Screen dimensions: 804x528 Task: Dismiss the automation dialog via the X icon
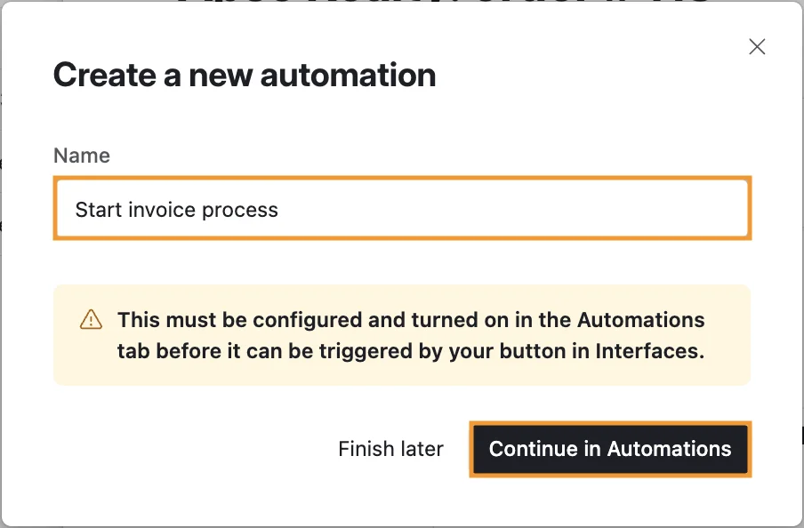757,46
